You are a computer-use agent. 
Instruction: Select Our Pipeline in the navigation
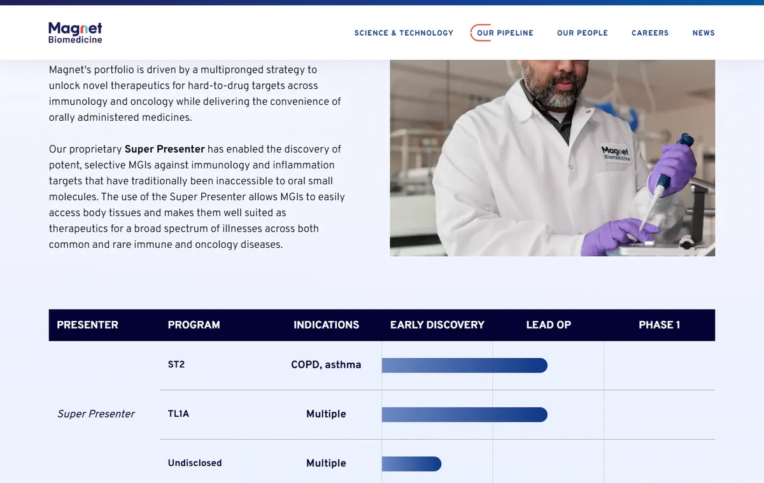click(x=505, y=33)
